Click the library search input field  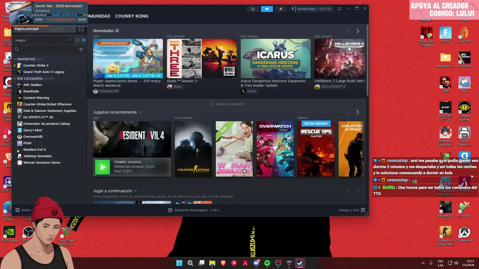49,49
